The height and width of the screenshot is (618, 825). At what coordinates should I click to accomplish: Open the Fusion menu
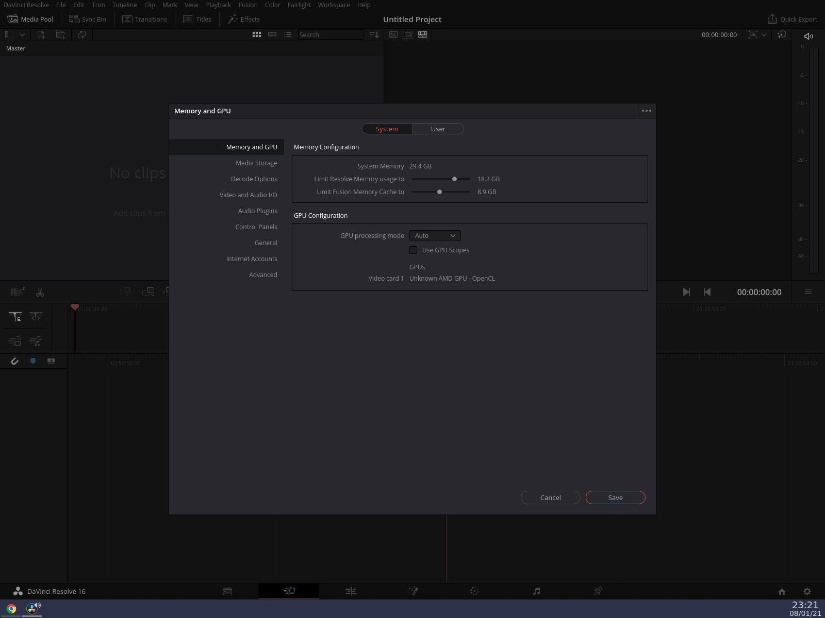pyautogui.click(x=247, y=5)
